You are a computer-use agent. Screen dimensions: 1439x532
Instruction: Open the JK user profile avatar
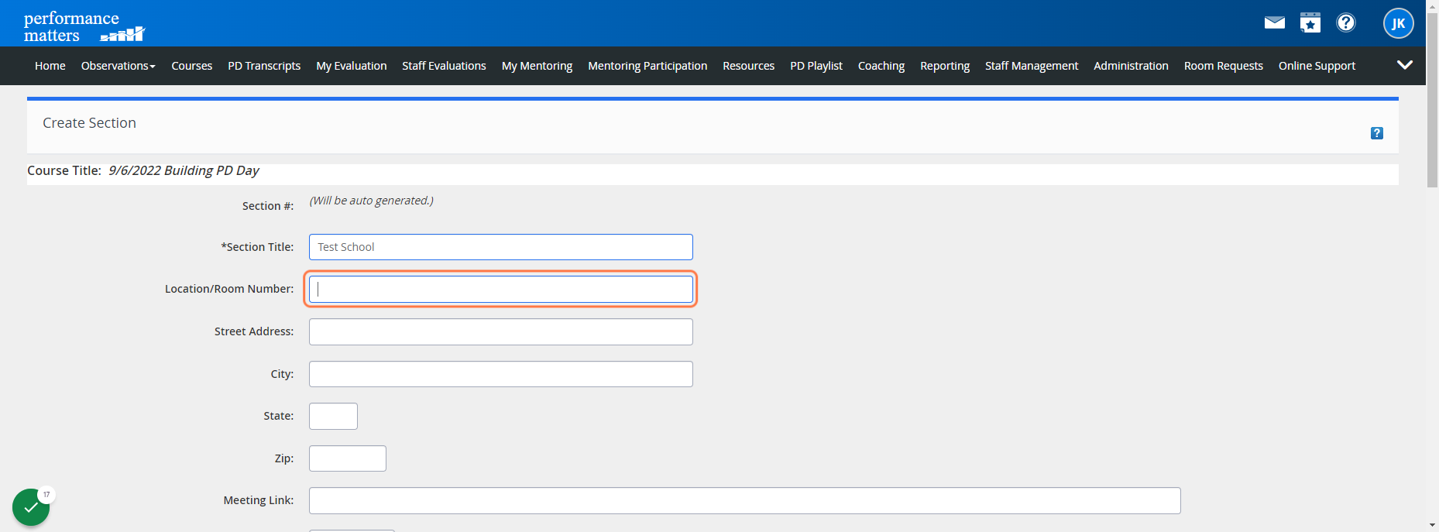pyautogui.click(x=1398, y=23)
